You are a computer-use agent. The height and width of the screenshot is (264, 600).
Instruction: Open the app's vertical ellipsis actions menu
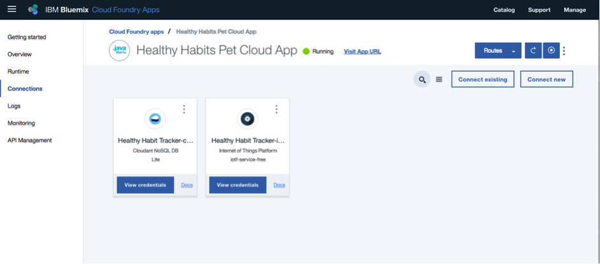click(x=564, y=51)
